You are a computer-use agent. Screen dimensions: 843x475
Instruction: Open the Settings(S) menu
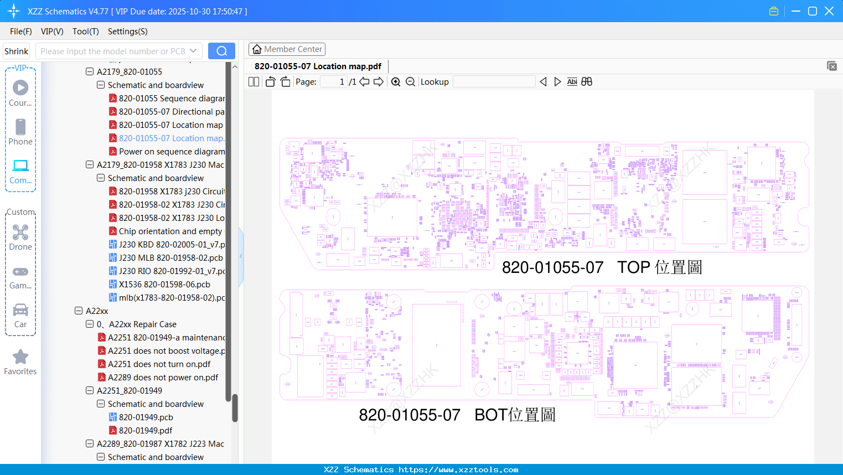(x=128, y=32)
